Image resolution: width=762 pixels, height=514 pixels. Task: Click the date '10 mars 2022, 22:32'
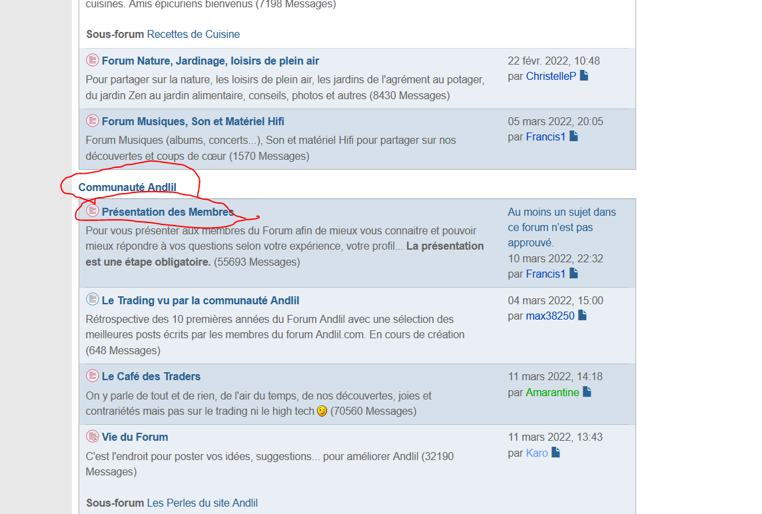point(556,258)
